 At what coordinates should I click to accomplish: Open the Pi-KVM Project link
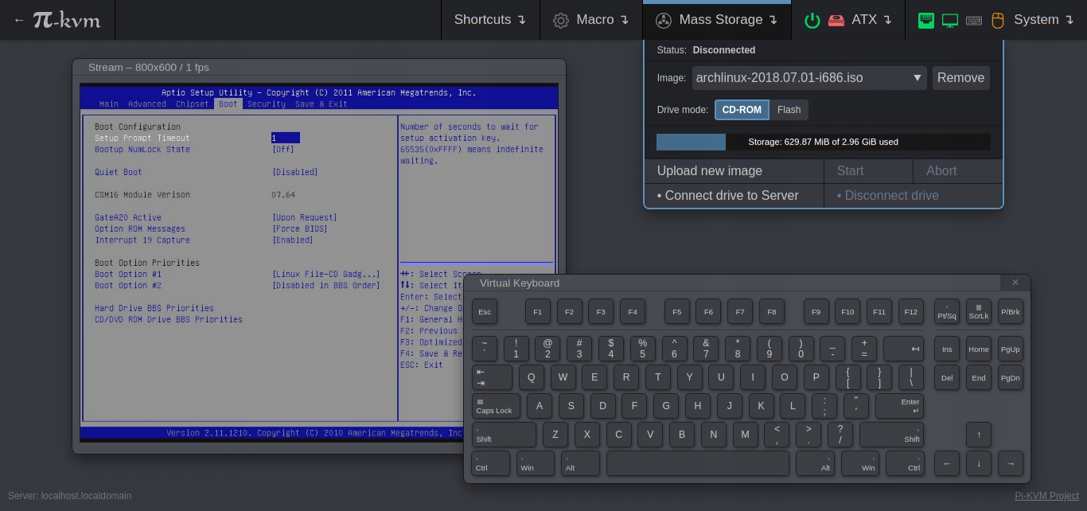click(1046, 496)
